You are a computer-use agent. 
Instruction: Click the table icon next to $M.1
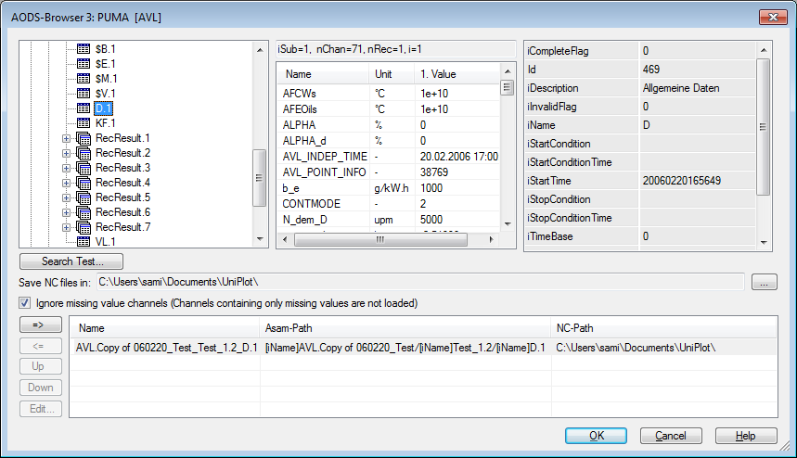(83, 78)
